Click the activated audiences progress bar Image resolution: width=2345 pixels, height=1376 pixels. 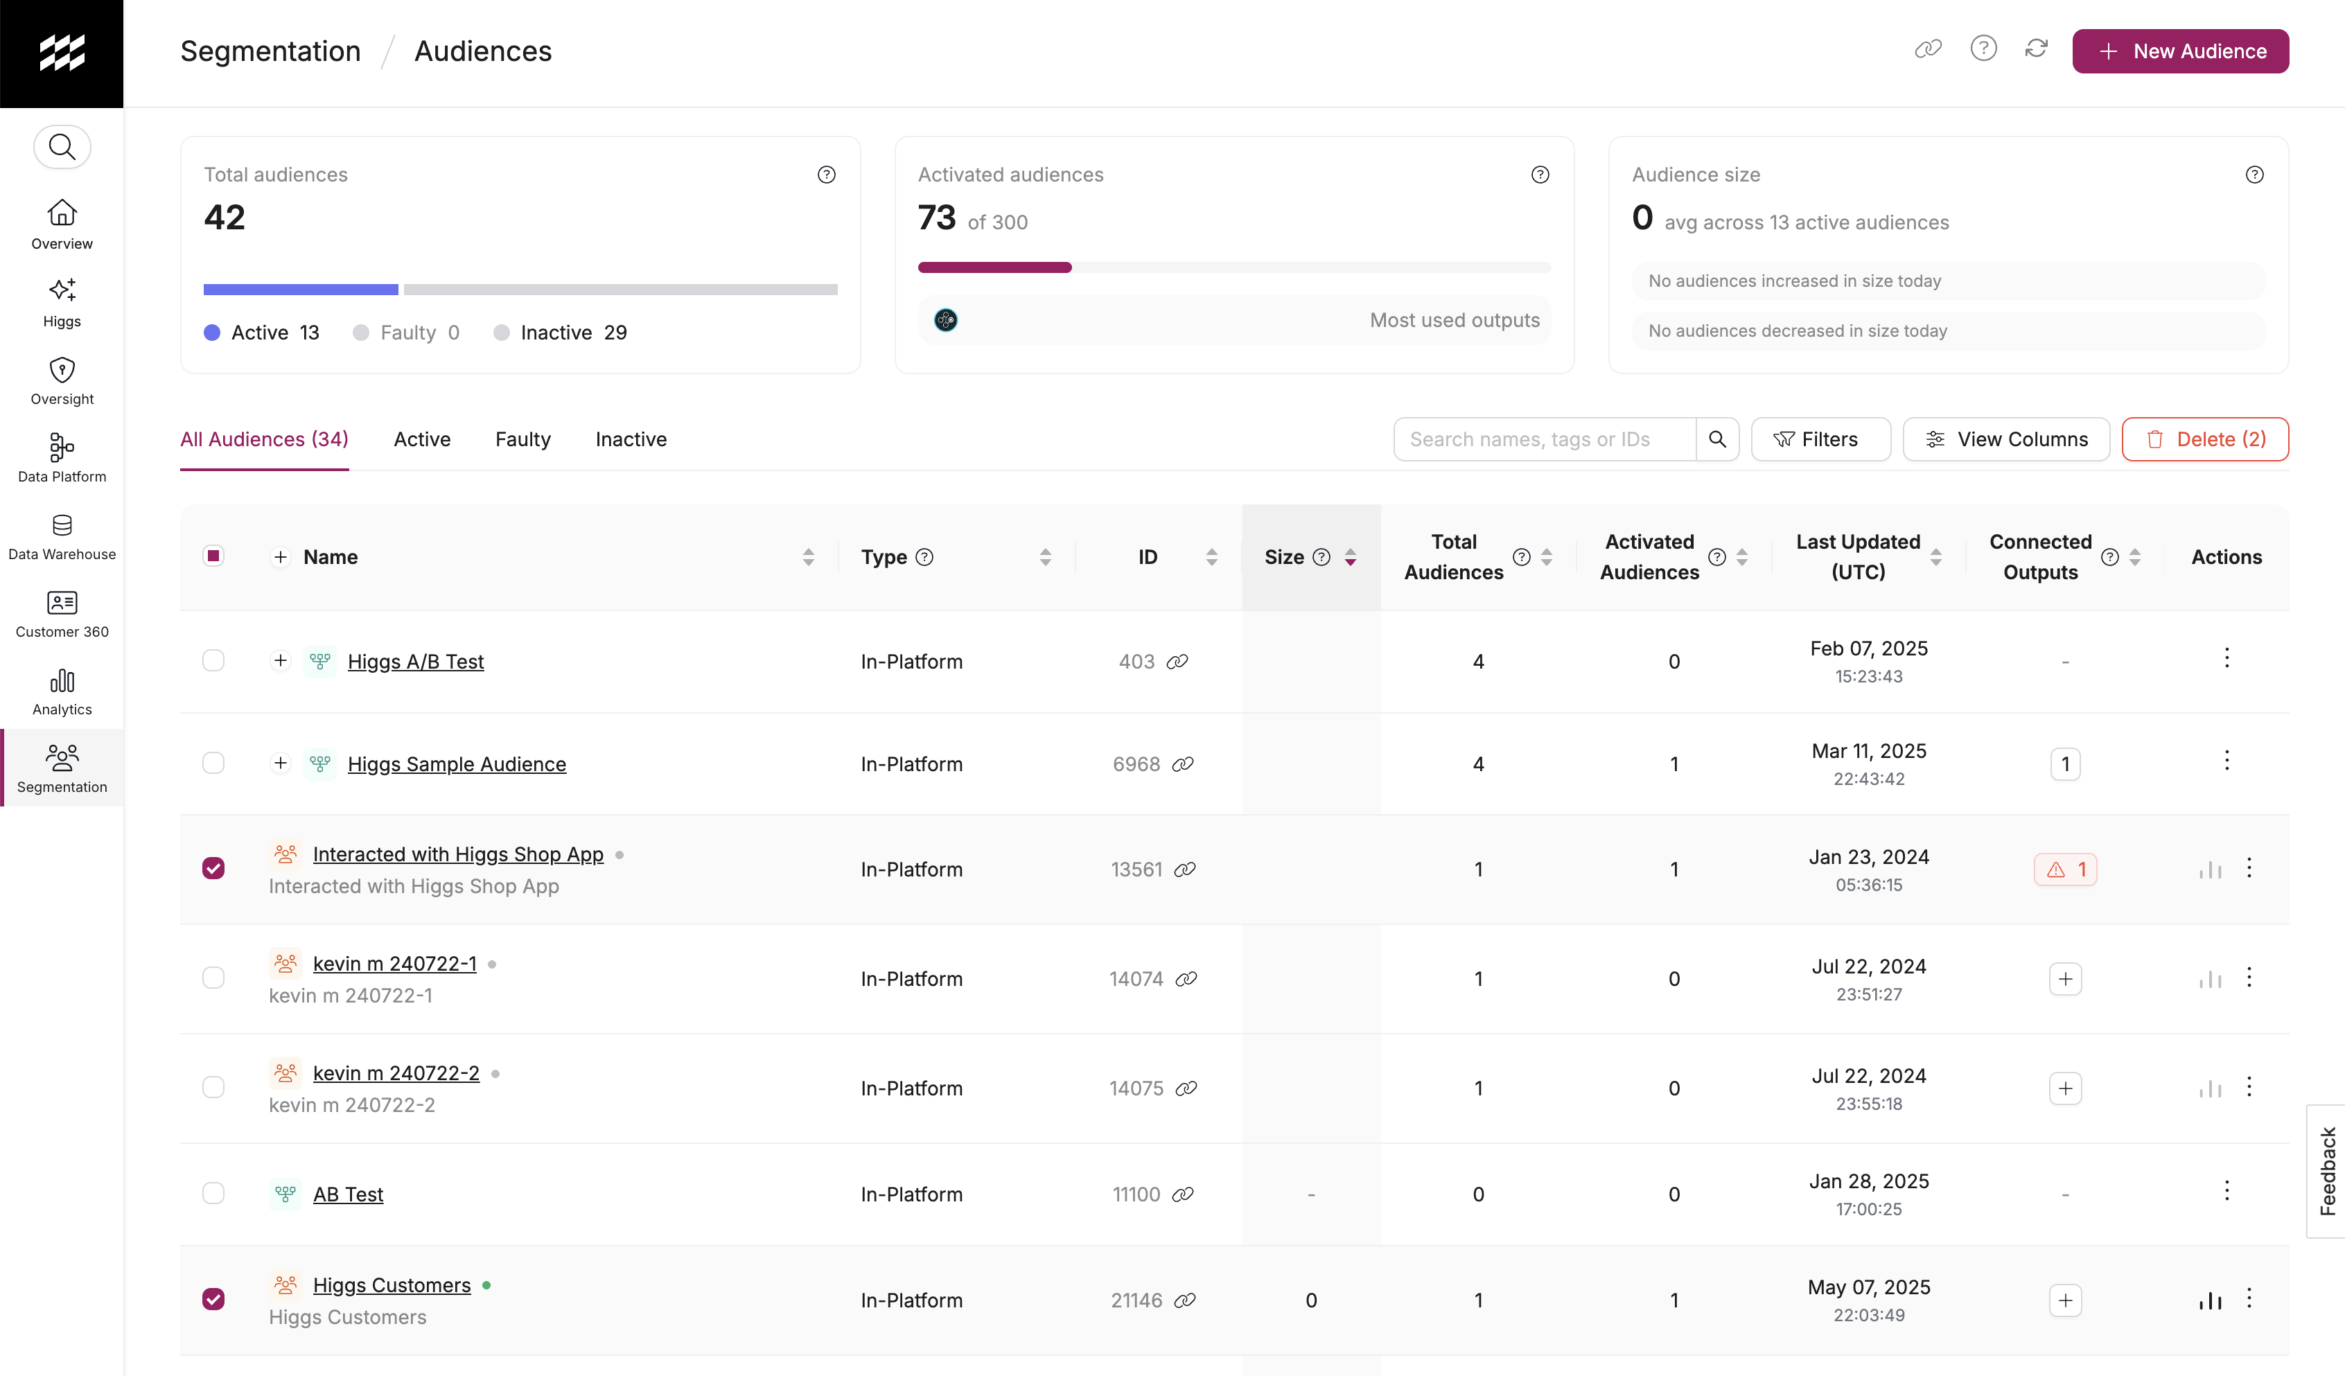[x=1234, y=267]
